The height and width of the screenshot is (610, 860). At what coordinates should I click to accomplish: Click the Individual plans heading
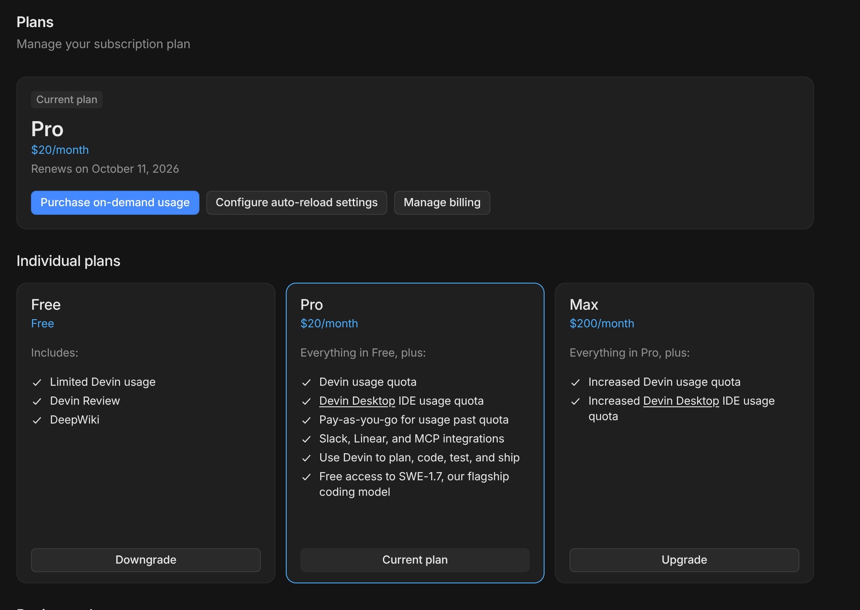tap(68, 261)
